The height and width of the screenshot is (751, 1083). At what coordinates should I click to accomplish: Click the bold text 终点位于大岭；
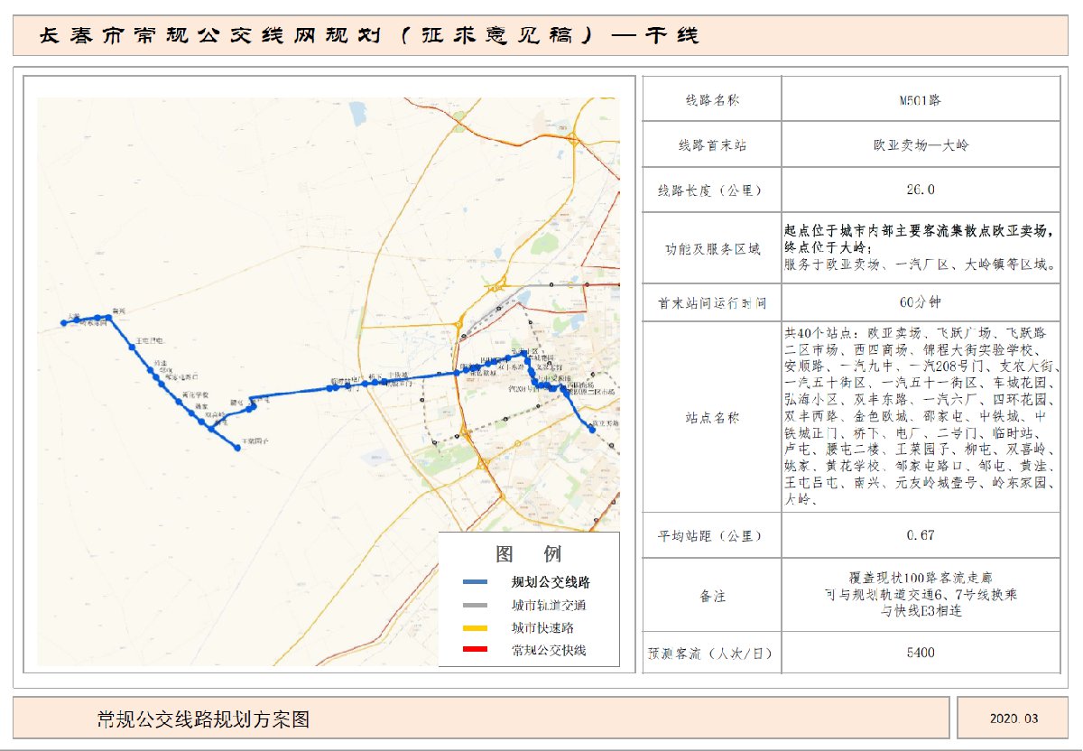pyautogui.click(x=828, y=247)
